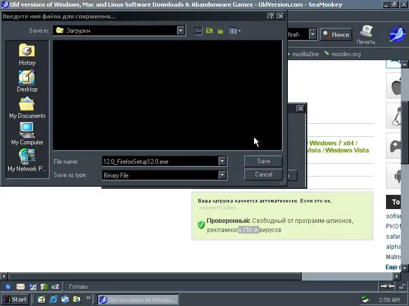Open Mail & Newsgroups envelope icon
Image resolution: width=409 pixels, height=306 pixels.
20,287
